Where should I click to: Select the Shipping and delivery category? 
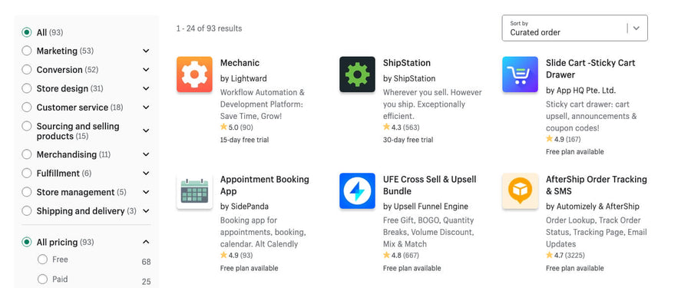click(x=27, y=211)
